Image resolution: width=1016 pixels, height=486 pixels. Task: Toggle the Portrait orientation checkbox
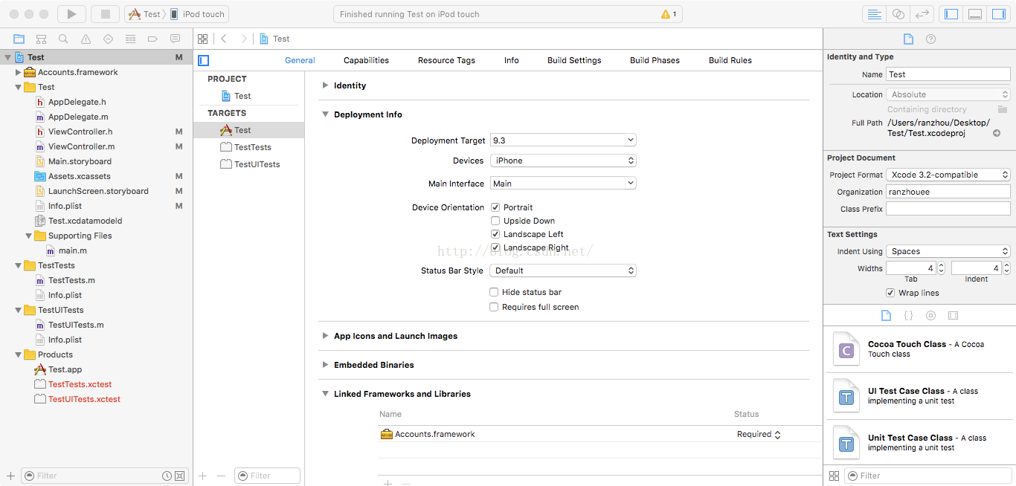tap(495, 207)
